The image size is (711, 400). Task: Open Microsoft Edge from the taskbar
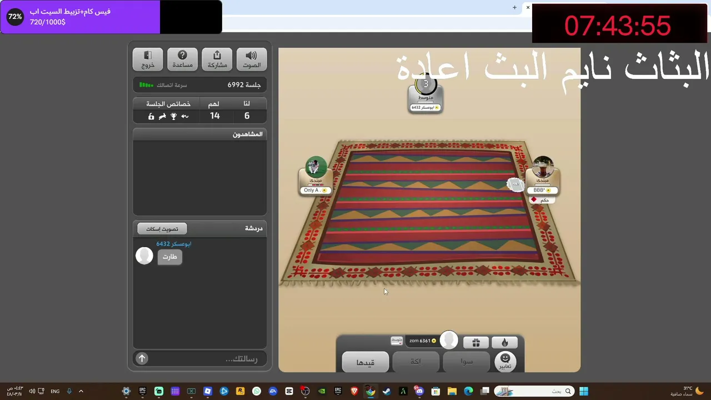click(x=468, y=391)
